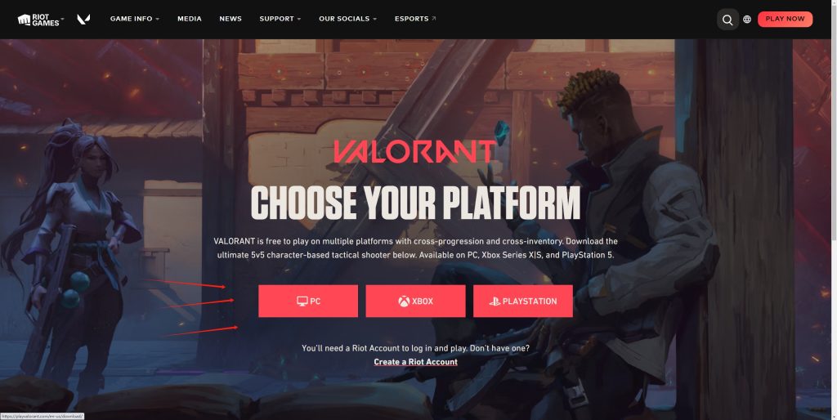Click the PC monitor icon
The height and width of the screenshot is (420, 837).
[302, 301]
